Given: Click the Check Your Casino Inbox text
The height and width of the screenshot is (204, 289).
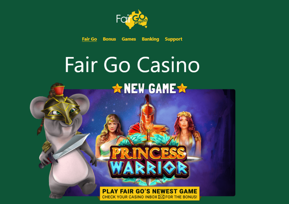Looking at the screenshot, I should pos(130,197).
